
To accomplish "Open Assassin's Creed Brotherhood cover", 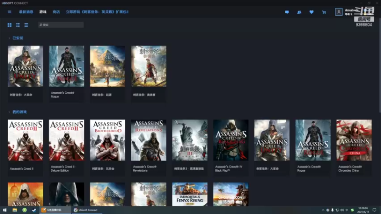I will point(108,140).
